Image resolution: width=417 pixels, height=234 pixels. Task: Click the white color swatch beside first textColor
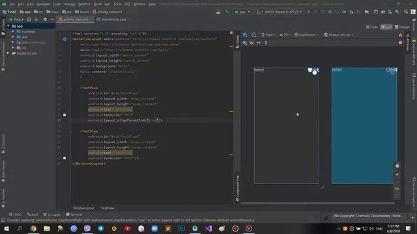click(x=65, y=115)
